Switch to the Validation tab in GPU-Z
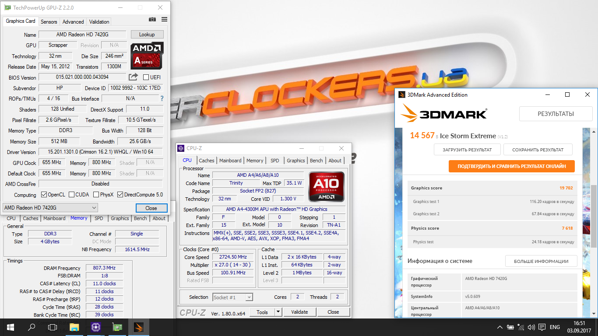The height and width of the screenshot is (336, 598). coord(99,21)
